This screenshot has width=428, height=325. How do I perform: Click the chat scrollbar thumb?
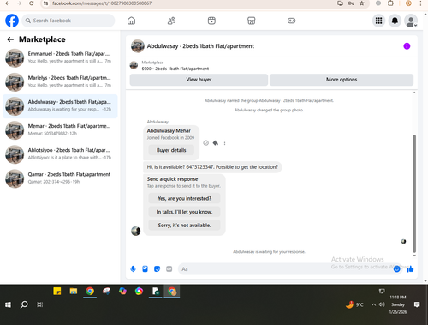(414, 194)
